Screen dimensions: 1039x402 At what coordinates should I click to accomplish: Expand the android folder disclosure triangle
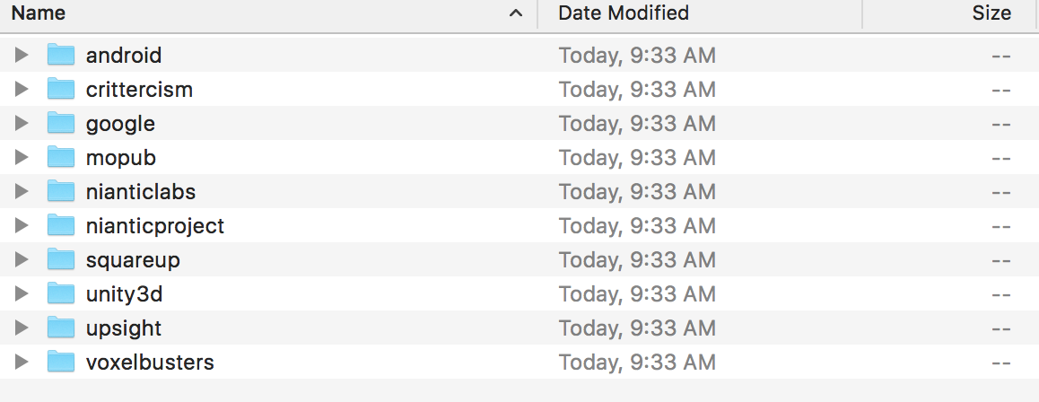tap(22, 55)
